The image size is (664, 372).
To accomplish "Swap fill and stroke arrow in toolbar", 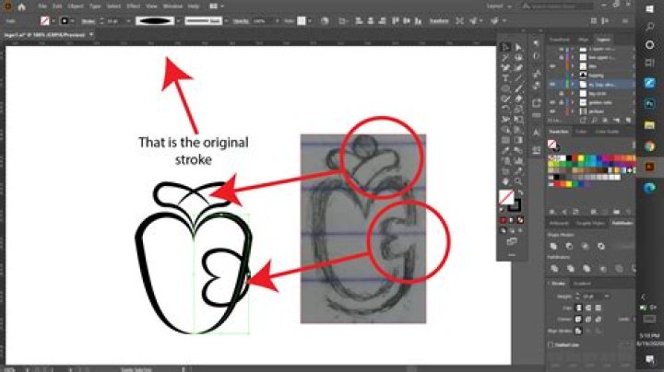I will [520, 192].
